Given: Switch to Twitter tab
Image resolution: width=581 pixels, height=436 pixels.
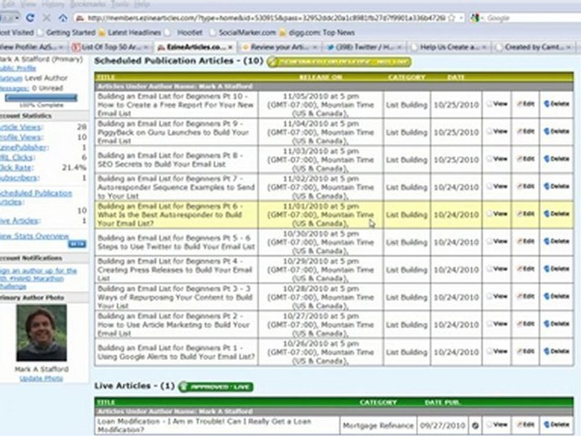Looking at the screenshot, I should click(364, 47).
